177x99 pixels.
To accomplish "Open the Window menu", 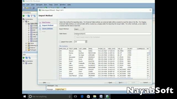I will point(63,5).
